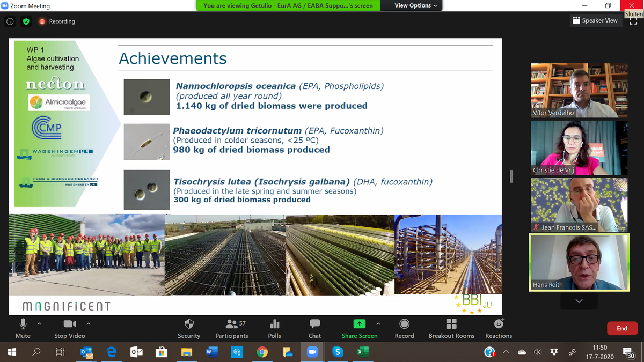Click the green Share Screen button
Viewport: 644px width, 362px height.
[x=360, y=328]
